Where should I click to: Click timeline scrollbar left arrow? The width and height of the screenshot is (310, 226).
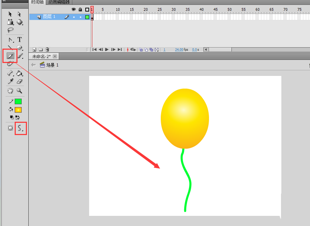coord(206,49)
